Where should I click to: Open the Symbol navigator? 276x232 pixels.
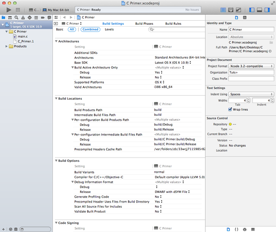coord(10,17)
